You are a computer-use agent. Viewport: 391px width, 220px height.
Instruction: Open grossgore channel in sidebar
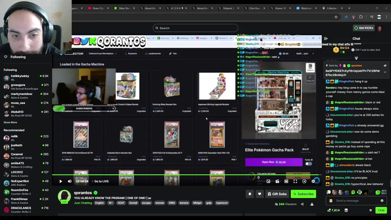(x=26, y=87)
